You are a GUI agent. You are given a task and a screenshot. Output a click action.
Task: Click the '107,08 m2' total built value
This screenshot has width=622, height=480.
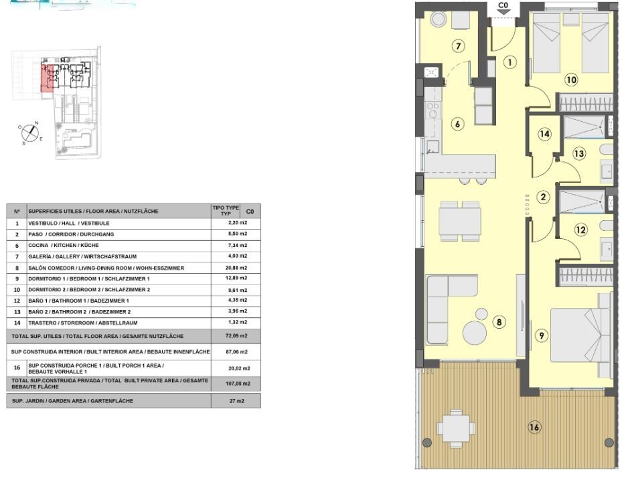(x=238, y=384)
